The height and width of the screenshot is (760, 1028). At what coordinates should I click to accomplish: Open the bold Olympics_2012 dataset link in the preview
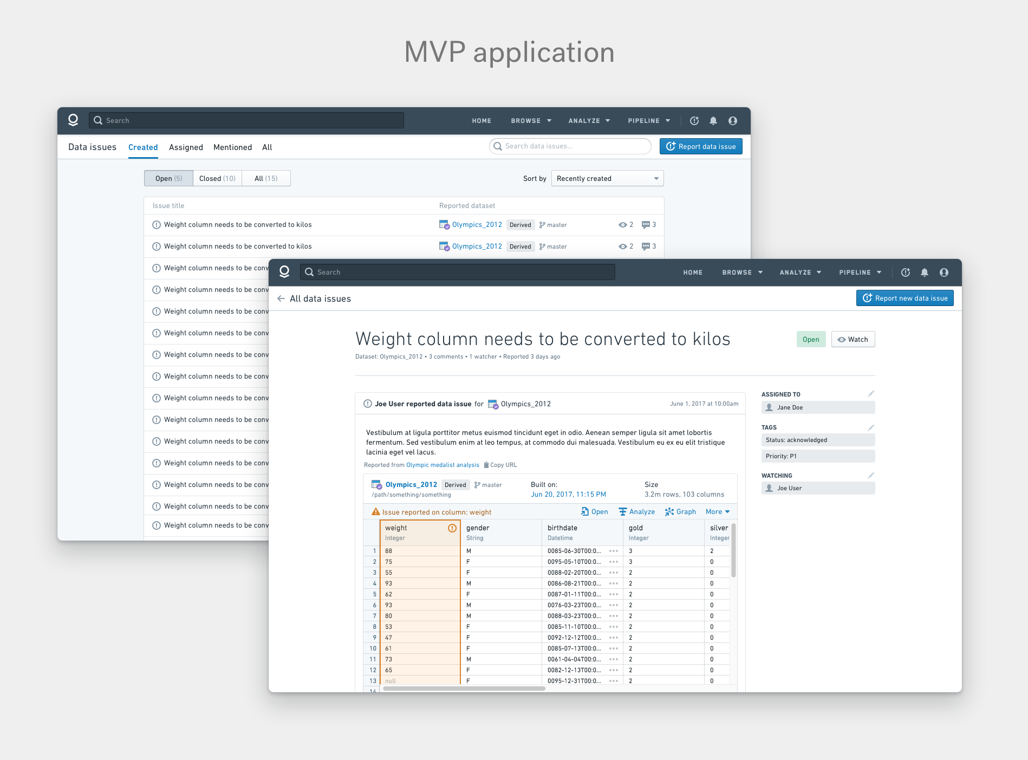411,485
